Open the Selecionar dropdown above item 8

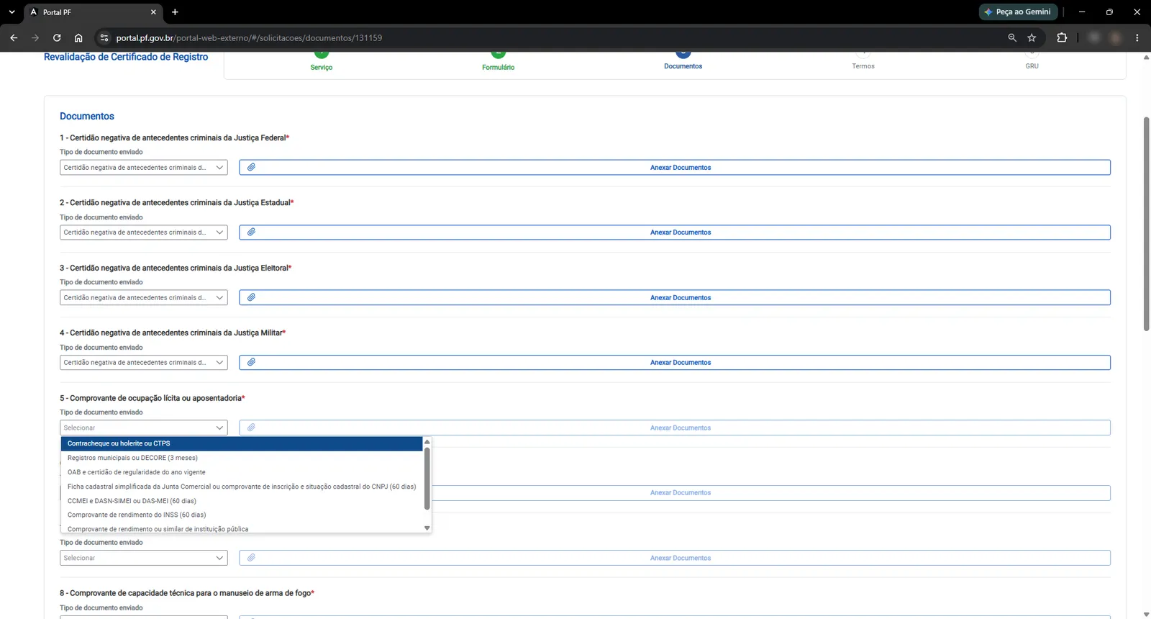(144, 558)
